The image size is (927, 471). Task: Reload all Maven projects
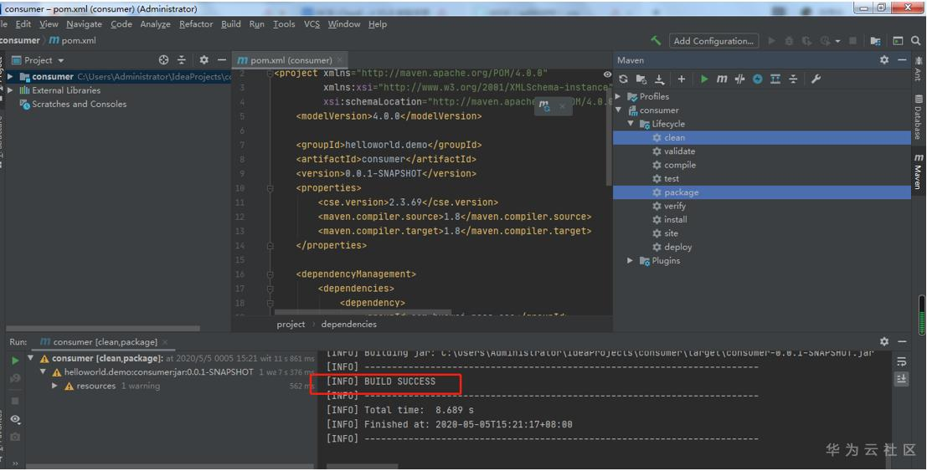(x=623, y=79)
